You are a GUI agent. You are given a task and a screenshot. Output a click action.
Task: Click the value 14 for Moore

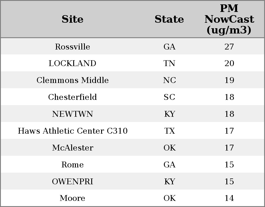coord(229,198)
